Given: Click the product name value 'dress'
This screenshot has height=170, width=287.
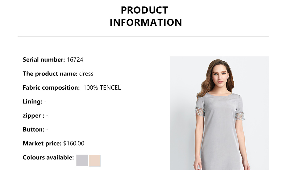Looking at the screenshot, I should pos(86,74).
